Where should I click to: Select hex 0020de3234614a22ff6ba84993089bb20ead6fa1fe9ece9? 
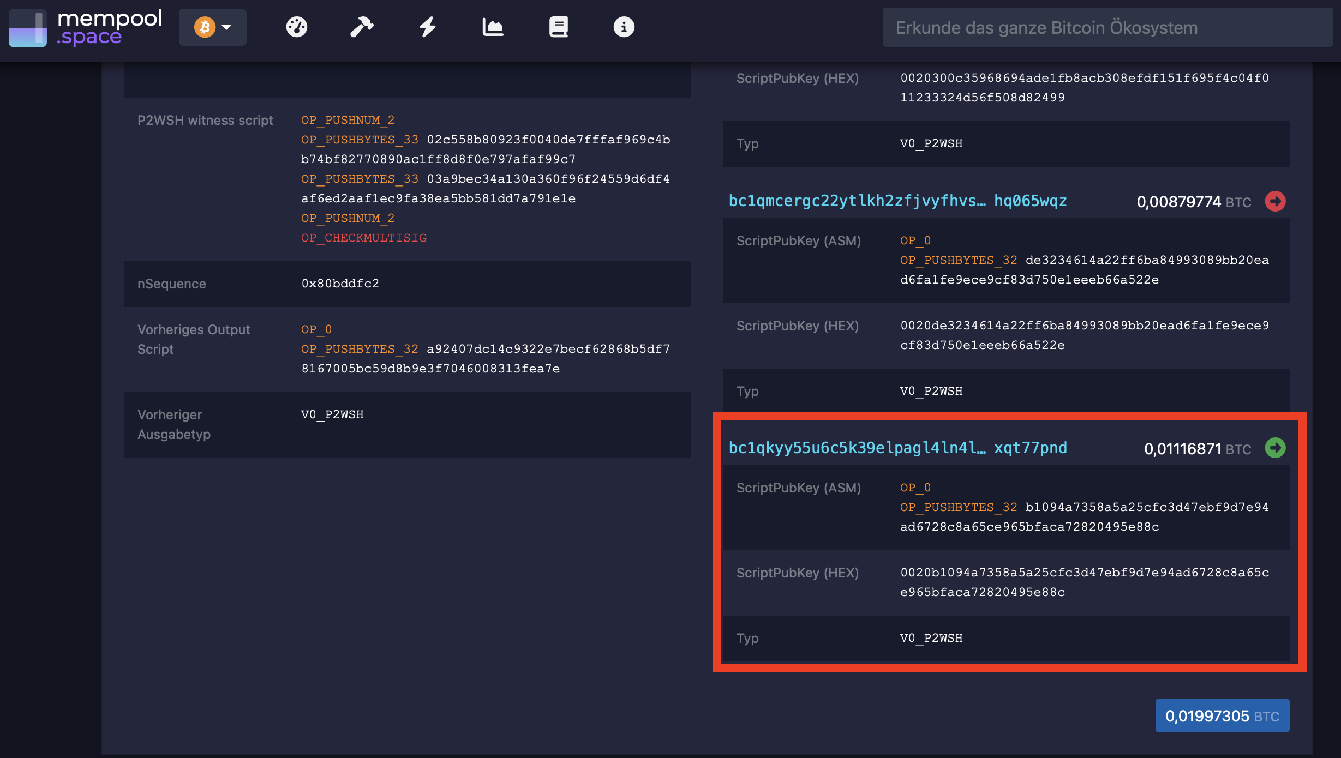coord(1085,326)
